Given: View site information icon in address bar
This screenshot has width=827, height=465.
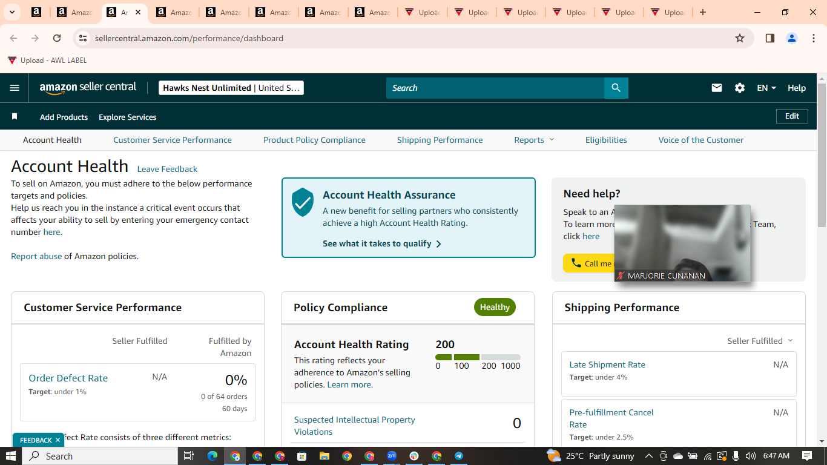Looking at the screenshot, I should pos(83,38).
